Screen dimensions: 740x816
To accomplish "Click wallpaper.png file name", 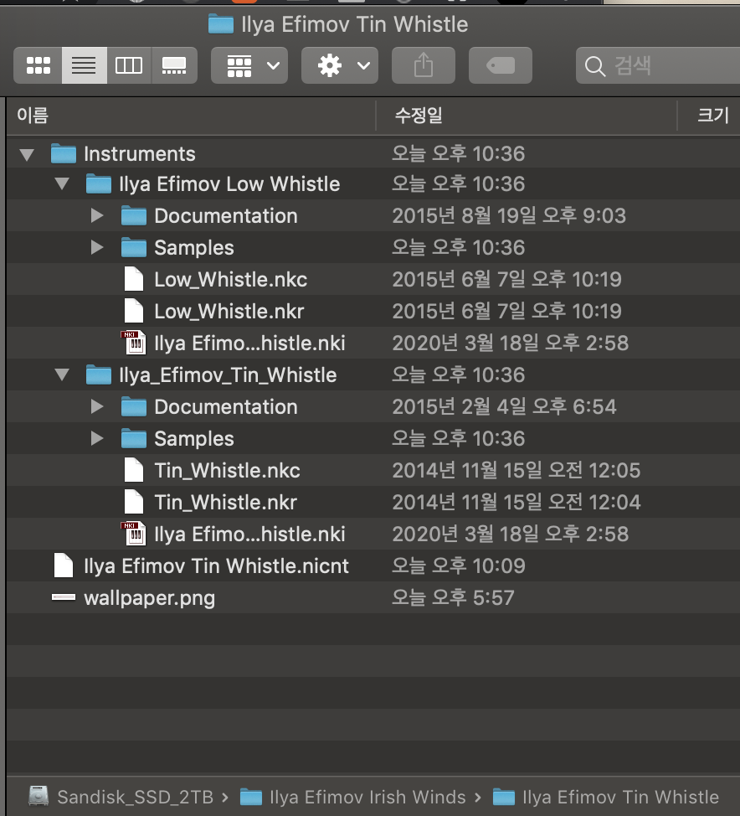I will [x=149, y=598].
